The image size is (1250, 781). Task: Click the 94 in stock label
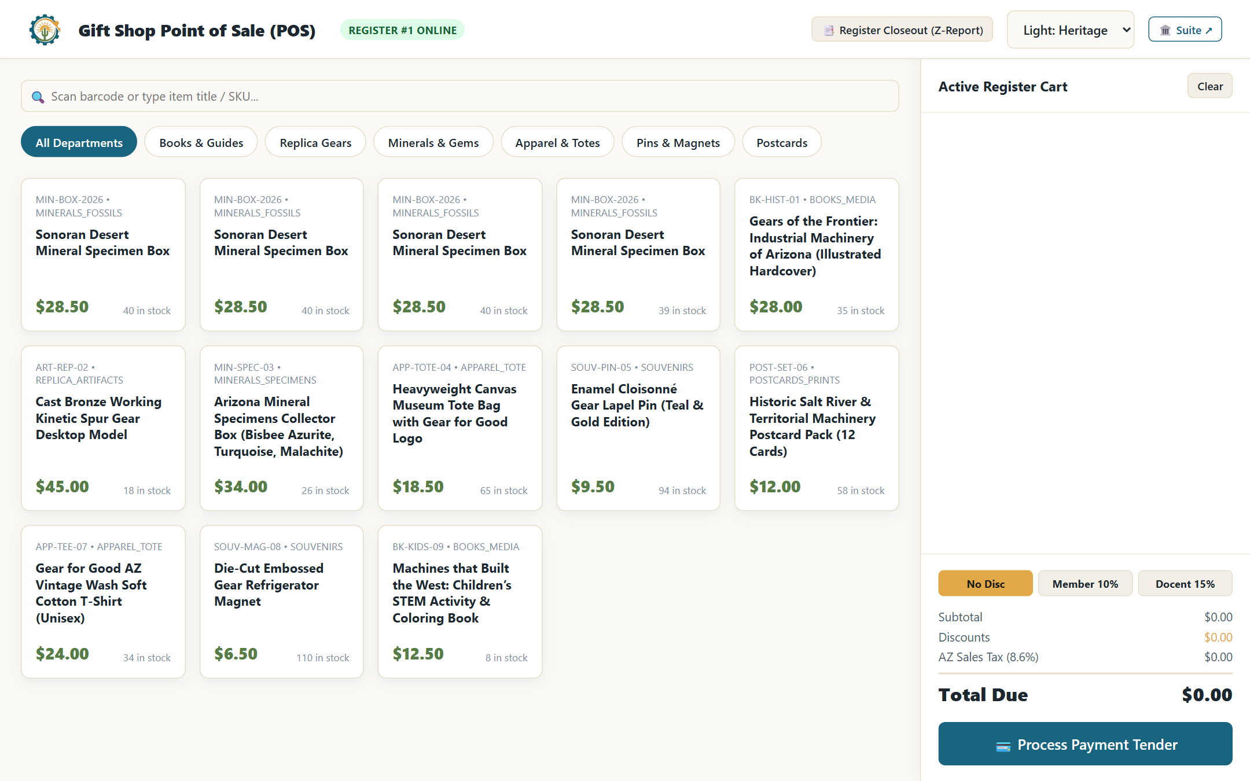coord(682,491)
